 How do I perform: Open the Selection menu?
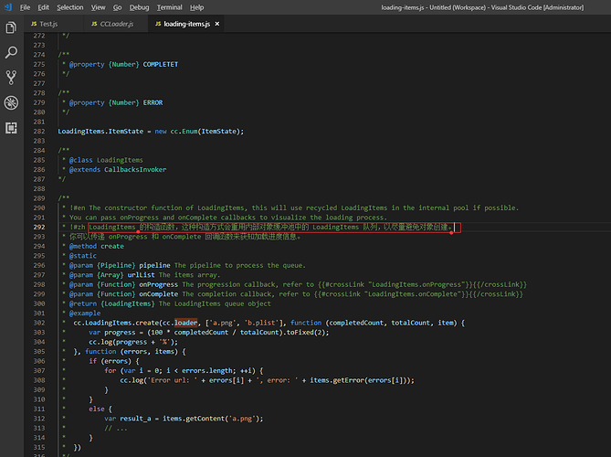(x=69, y=7)
